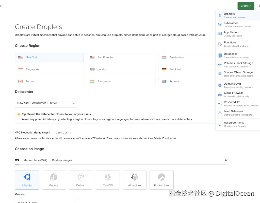Click the New York US flag
This screenshot has height=203, width=260.
(20, 57)
